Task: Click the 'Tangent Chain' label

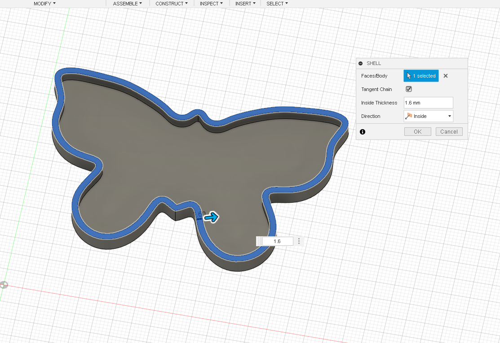Action: point(376,89)
